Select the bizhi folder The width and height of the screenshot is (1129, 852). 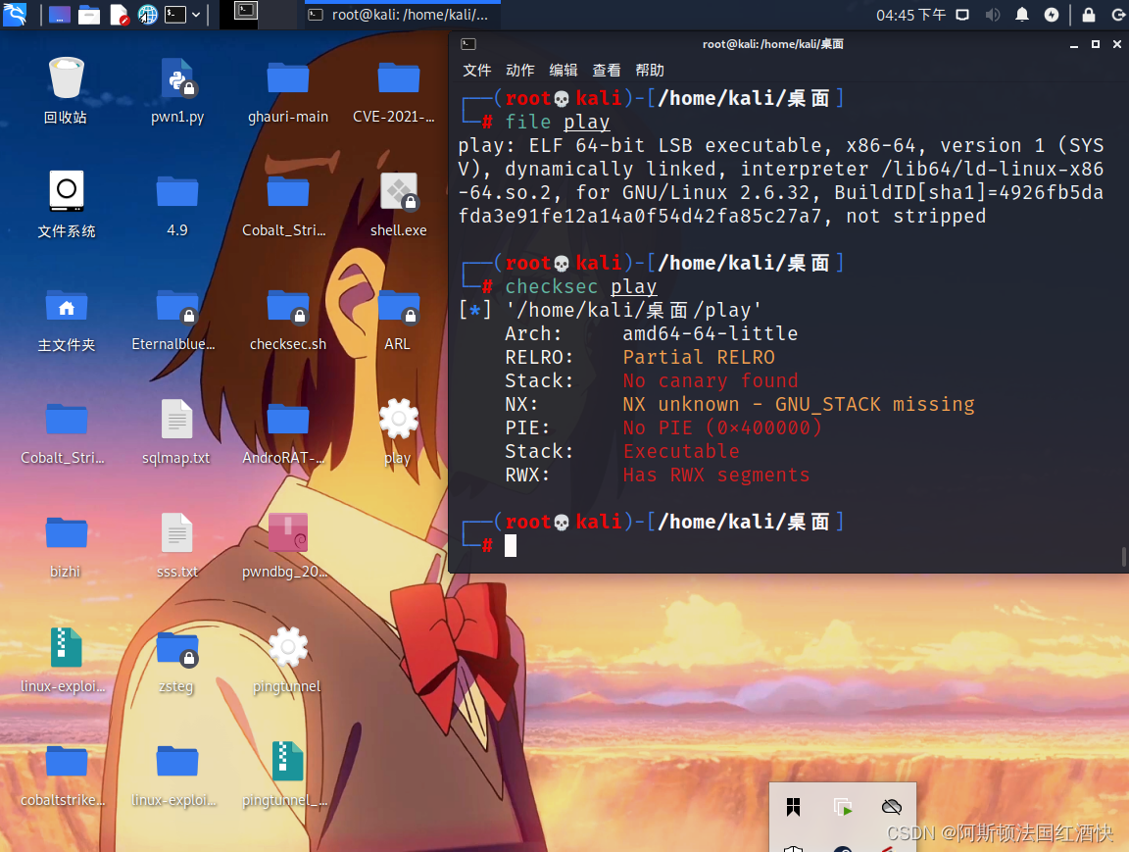pos(66,546)
